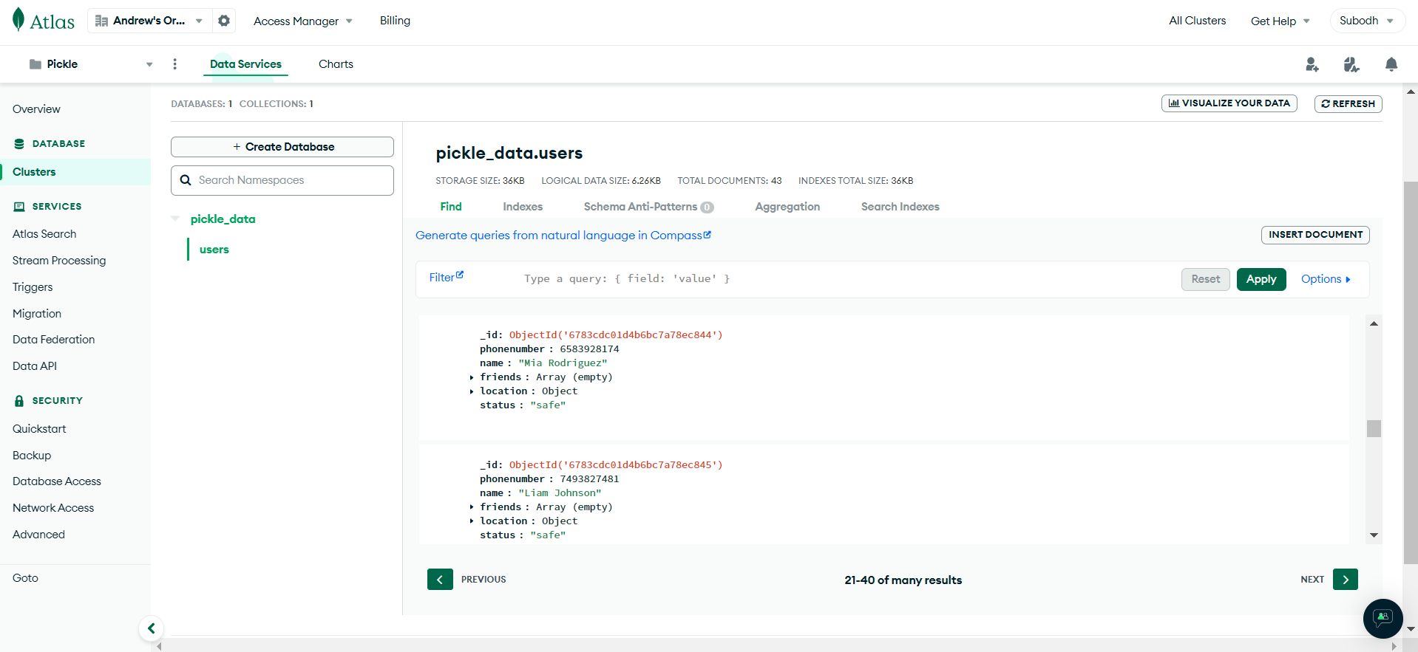The image size is (1418, 652).
Task: Click All Clusters link
Action: [1197, 21]
